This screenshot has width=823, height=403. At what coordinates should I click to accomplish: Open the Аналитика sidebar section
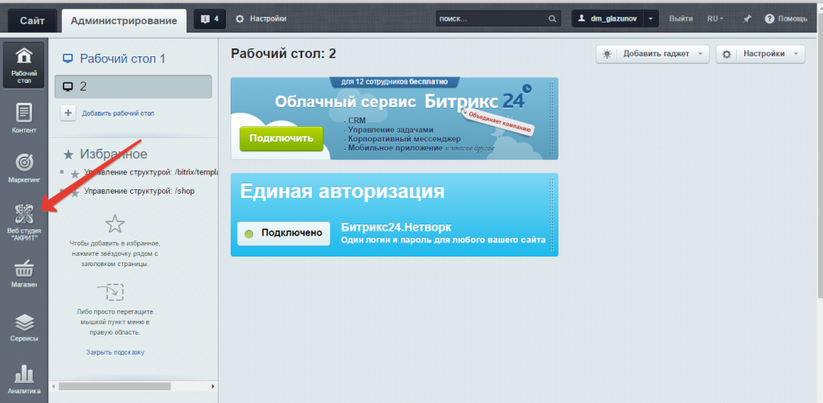point(23,380)
